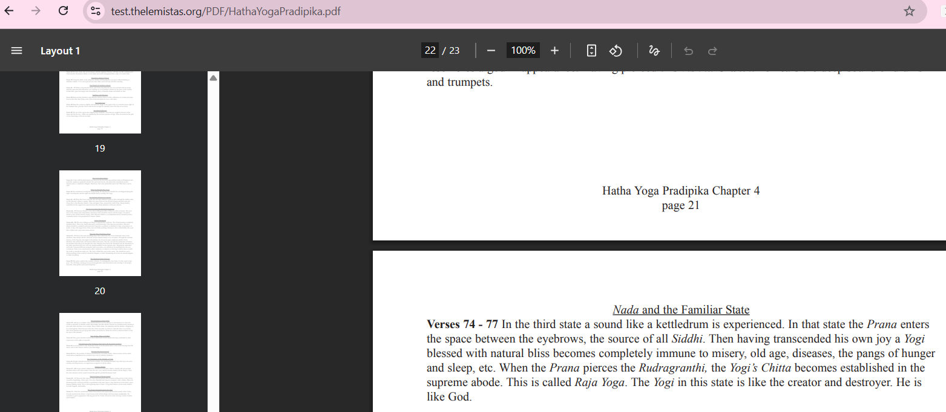Click the zoom in plus button
Viewport: 946px width, 412px height.
(x=554, y=51)
